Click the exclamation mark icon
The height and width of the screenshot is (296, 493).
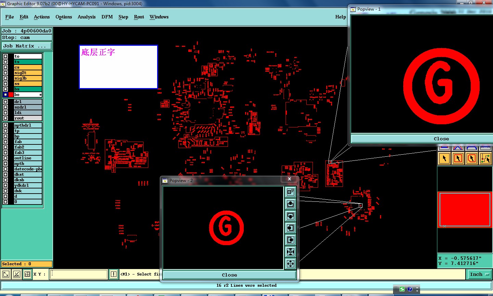[x=114, y=274]
